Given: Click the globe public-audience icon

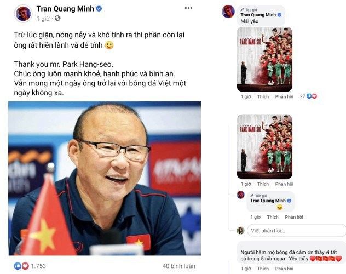Looking at the screenshot, I should [x=57, y=18].
